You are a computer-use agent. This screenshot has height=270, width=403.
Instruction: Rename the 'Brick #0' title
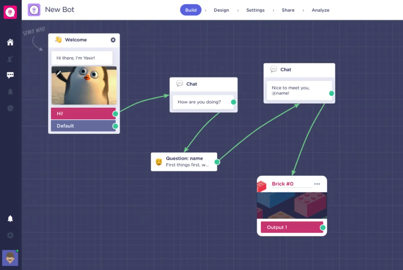point(282,184)
